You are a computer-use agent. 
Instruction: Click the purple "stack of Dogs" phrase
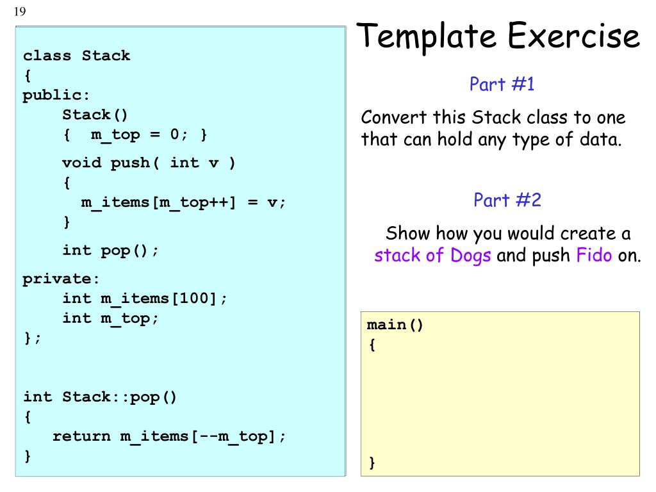coord(432,256)
